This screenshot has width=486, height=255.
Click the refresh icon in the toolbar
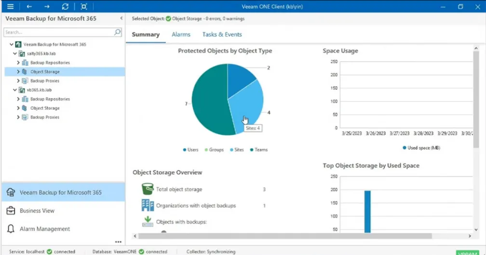(x=65, y=7)
